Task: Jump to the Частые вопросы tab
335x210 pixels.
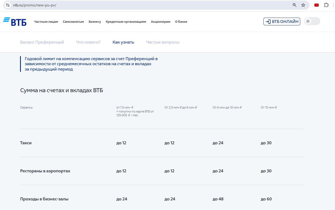Action: pyautogui.click(x=163, y=42)
